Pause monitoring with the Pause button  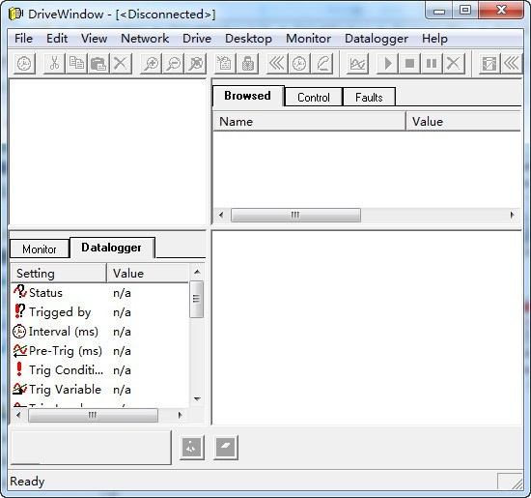point(432,64)
